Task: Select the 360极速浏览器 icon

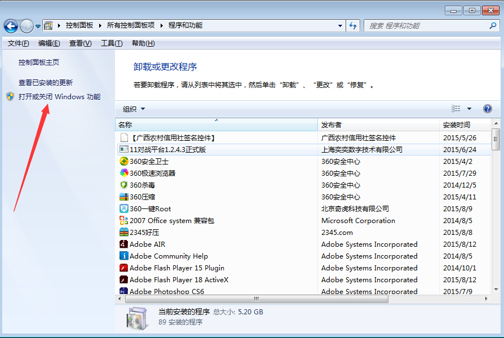Action: [x=124, y=173]
